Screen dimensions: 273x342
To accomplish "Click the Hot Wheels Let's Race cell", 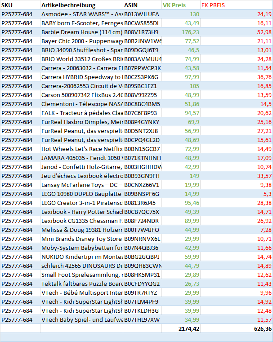I will coord(81,149).
